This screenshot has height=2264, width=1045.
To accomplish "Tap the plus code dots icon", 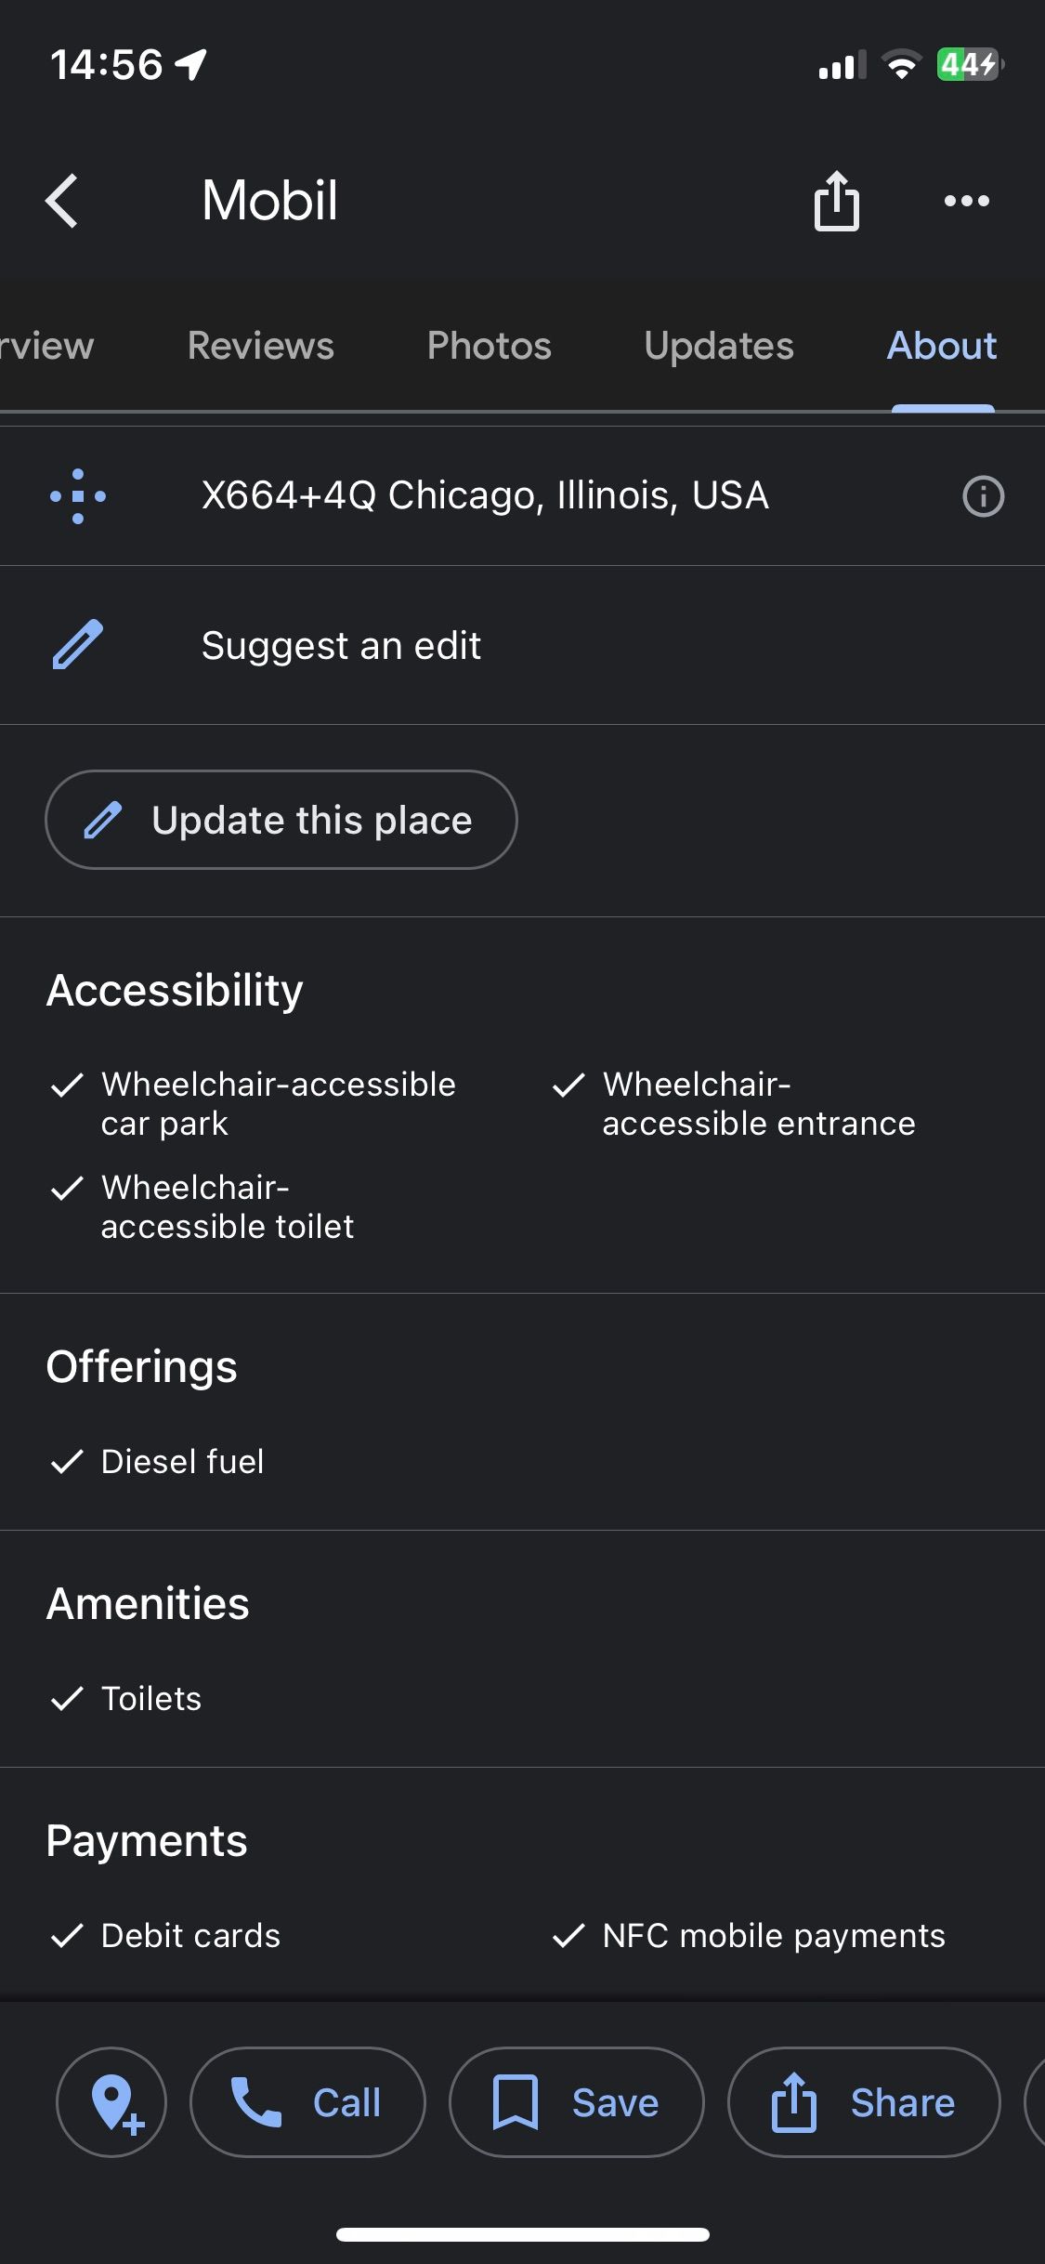I will 78,496.
